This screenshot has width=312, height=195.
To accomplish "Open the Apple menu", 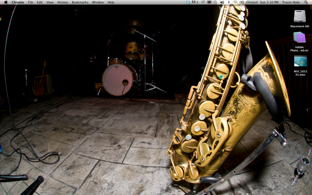I will click(6, 2).
